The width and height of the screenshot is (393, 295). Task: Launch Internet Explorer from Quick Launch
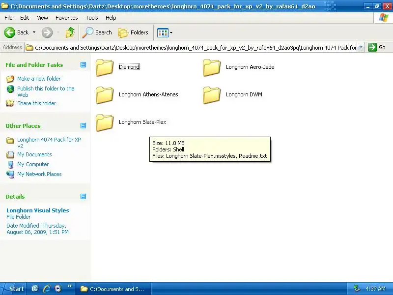(47, 289)
